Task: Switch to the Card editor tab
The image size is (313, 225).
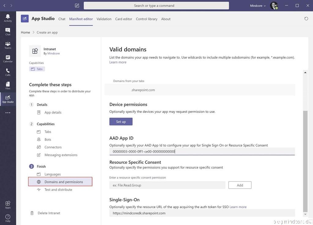Action: (123, 19)
